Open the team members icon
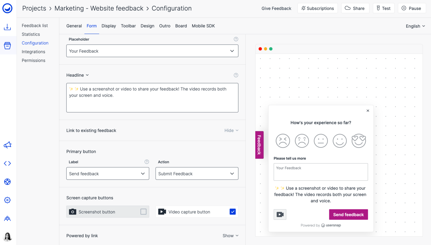Viewport: 431px width, 245px height. point(7,219)
